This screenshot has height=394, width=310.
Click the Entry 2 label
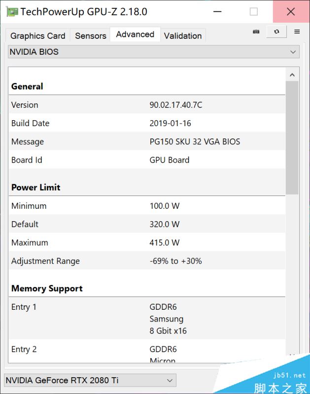pos(24,349)
